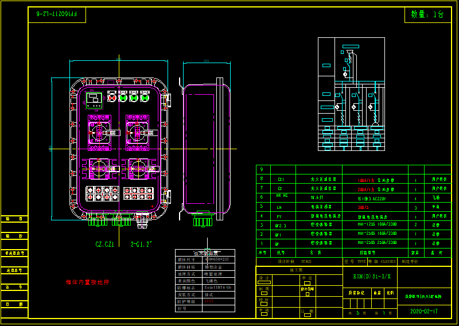459x326 pixels.
Task: Select the 'CZ.CZ1' label under the front view
Action: pos(105,244)
